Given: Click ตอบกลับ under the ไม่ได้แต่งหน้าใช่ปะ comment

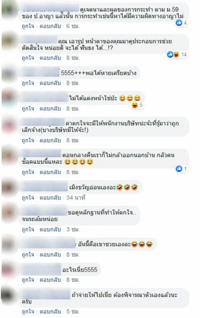Looking at the screenshot, I should 50,109.
